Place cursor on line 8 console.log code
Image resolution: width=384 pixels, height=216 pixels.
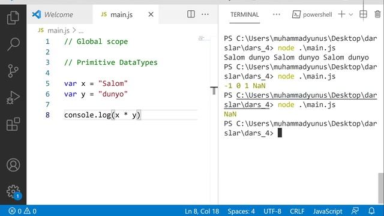point(103,115)
